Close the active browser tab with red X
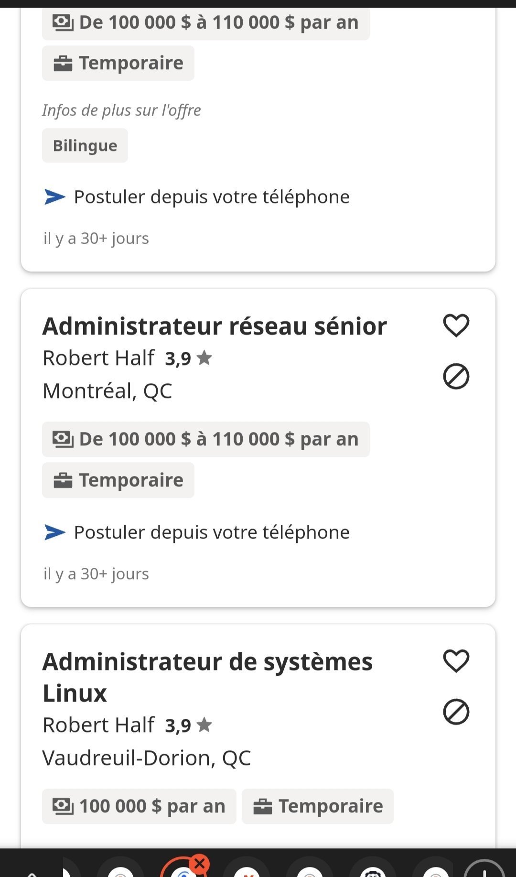This screenshot has width=516, height=877. click(x=200, y=864)
